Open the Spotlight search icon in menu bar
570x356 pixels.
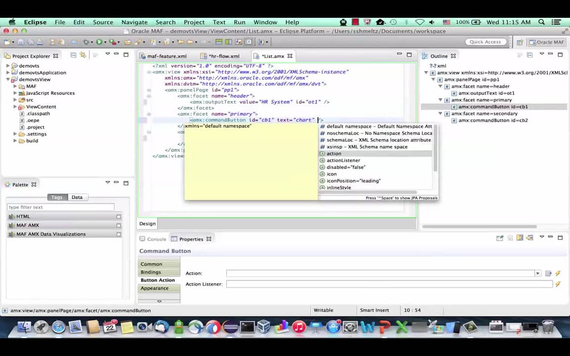coord(541,22)
